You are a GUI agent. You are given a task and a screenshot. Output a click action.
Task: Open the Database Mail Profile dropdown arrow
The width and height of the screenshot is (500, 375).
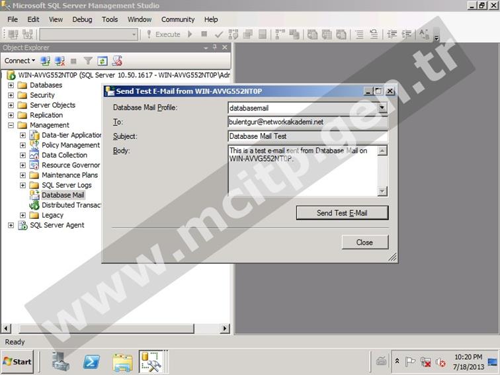point(382,107)
